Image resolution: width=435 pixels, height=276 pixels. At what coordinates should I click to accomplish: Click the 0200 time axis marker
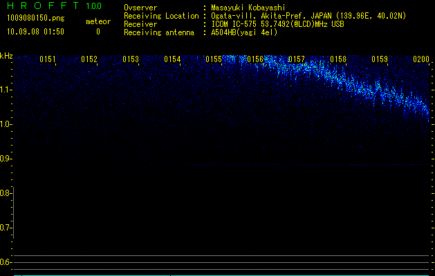[421, 59]
